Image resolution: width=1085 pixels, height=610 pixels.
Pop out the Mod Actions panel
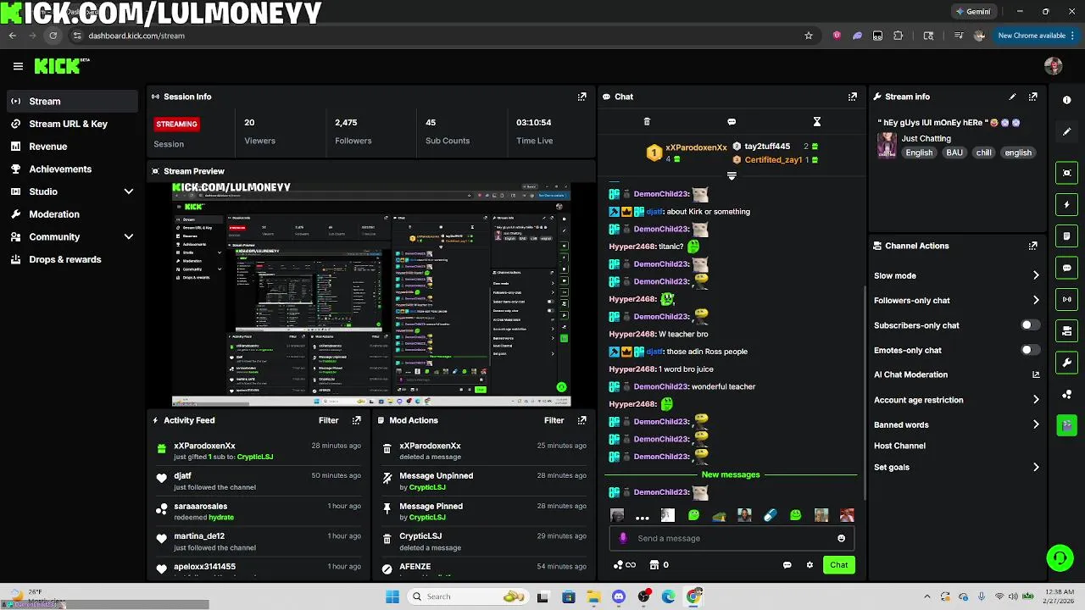point(581,420)
